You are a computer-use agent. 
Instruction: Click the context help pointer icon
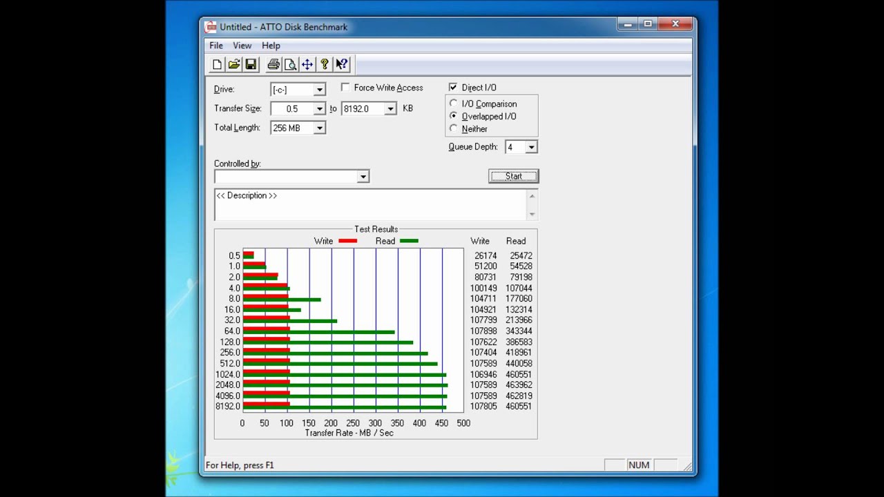click(341, 64)
